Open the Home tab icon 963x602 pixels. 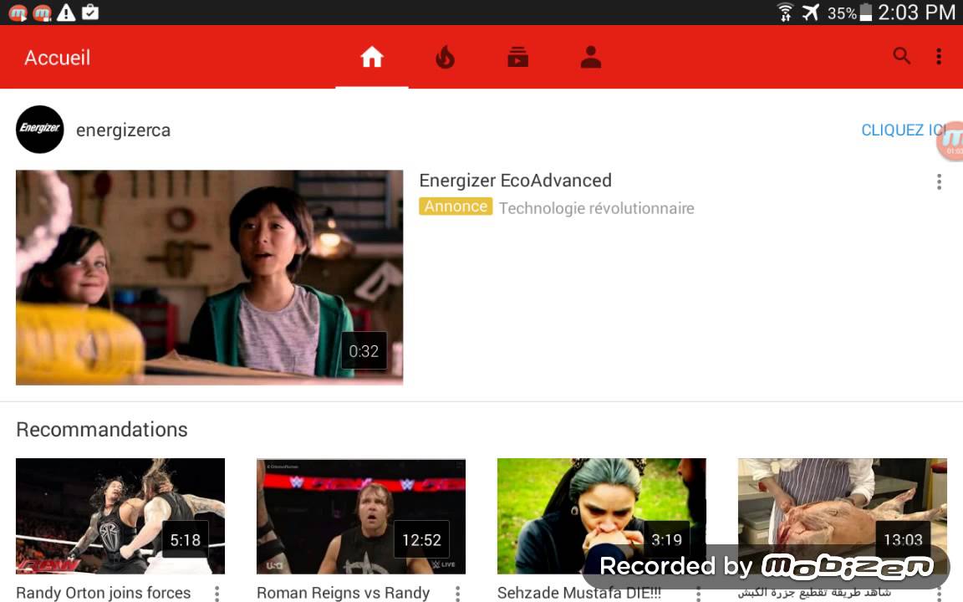(371, 57)
